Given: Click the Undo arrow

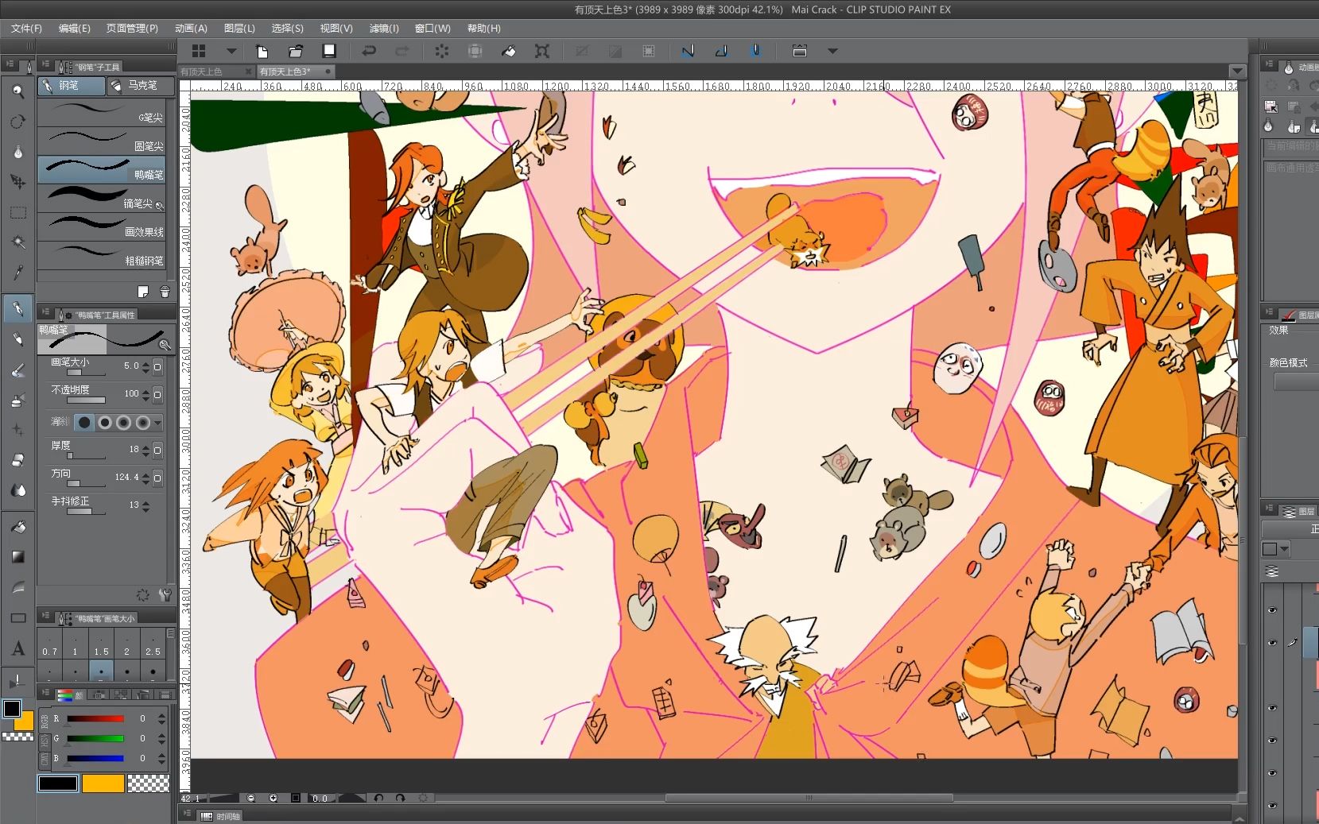Looking at the screenshot, I should [369, 51].
